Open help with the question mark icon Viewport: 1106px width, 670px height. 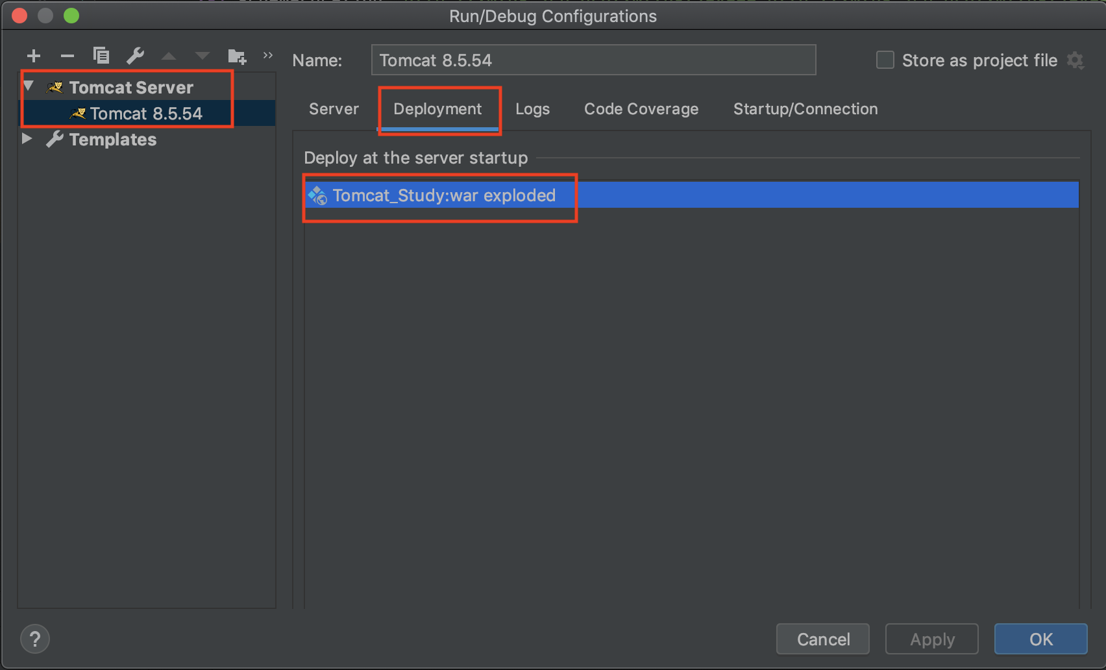(x=35, y=639)
